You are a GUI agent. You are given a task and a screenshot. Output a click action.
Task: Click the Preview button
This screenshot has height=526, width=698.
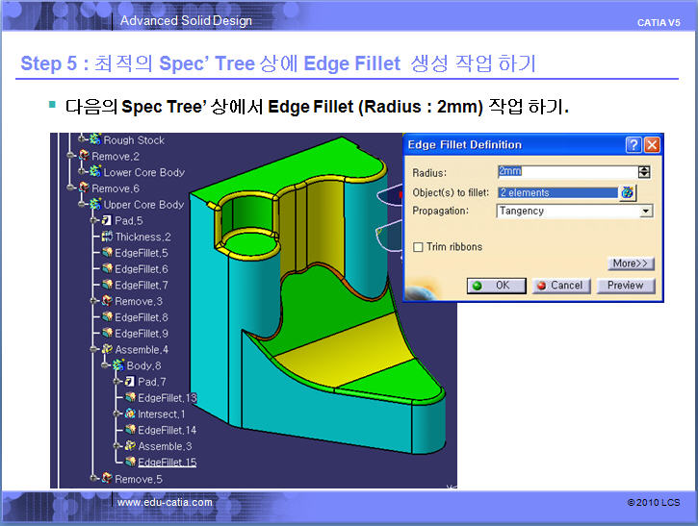[x=626, y=286]
